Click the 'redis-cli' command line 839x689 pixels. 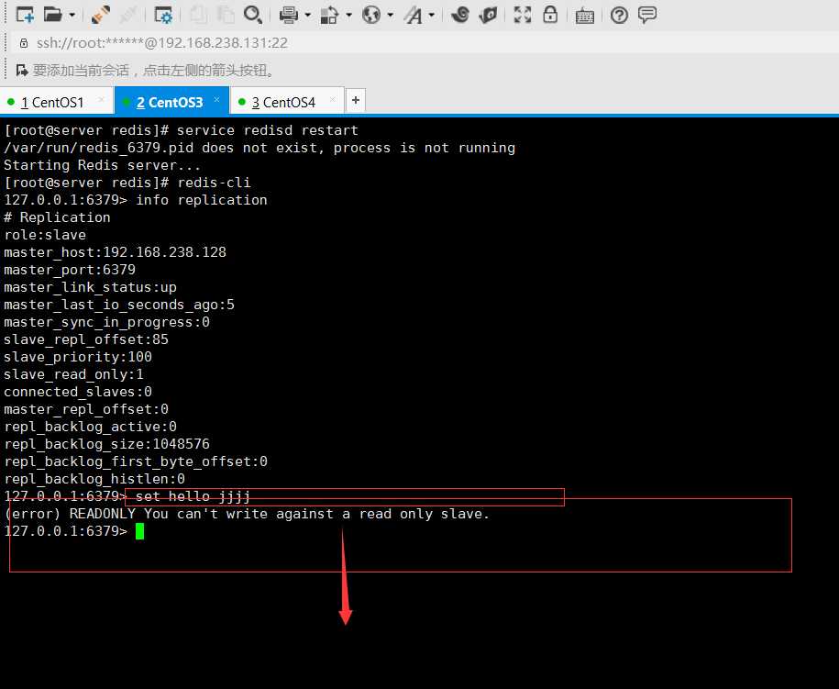coord(127,183)
